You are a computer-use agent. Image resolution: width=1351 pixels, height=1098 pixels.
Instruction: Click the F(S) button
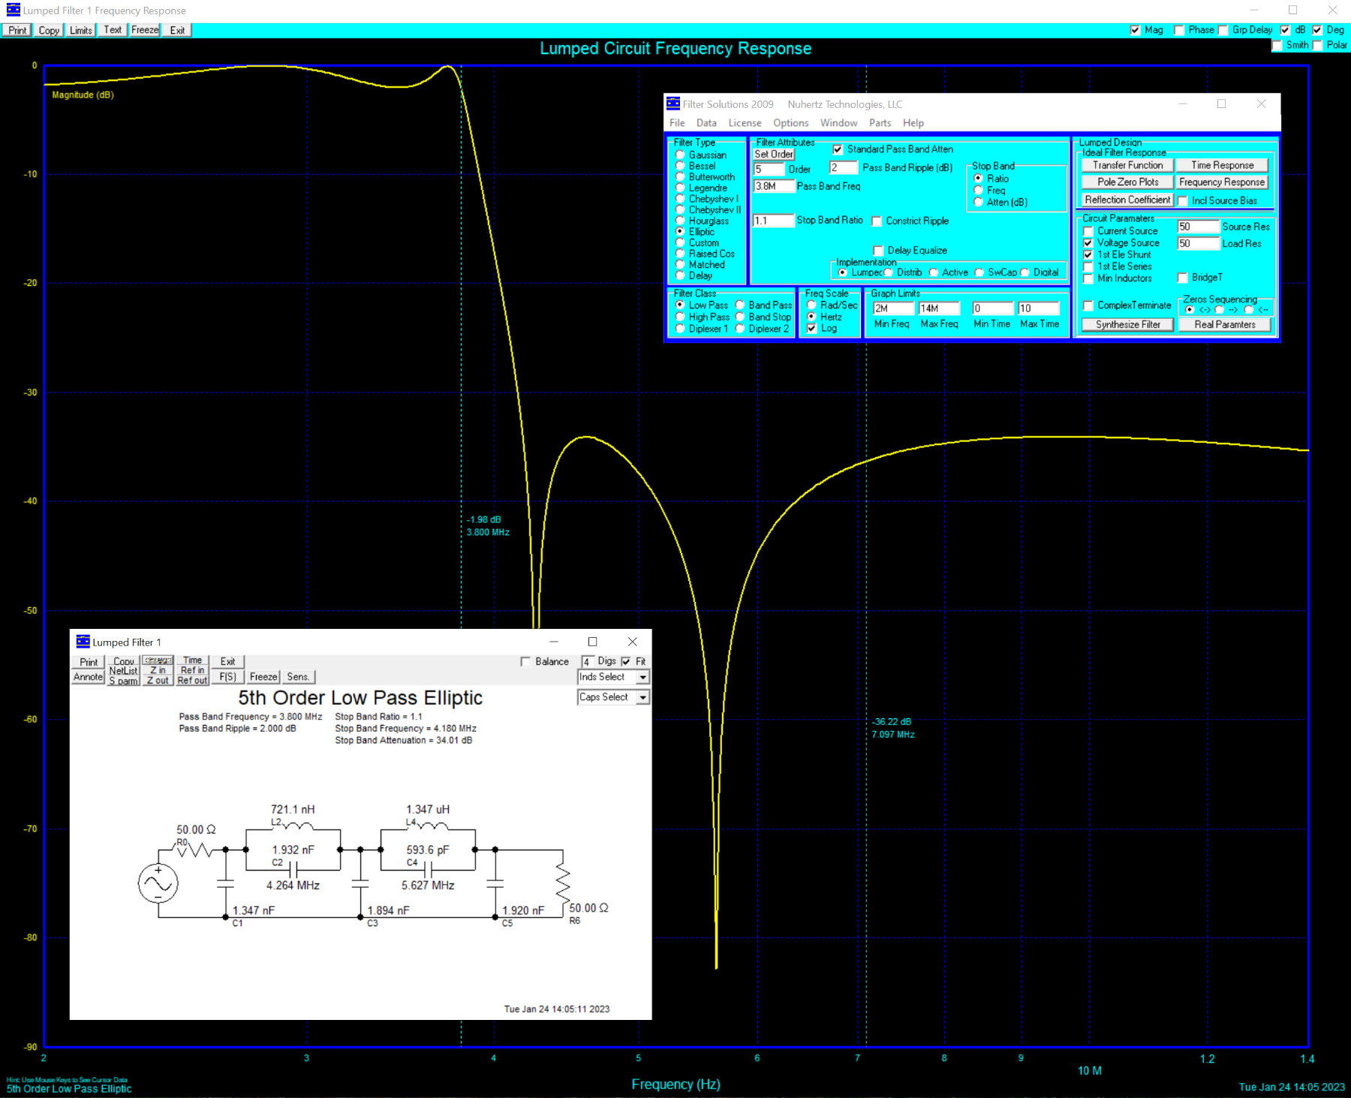pos(227,677)
